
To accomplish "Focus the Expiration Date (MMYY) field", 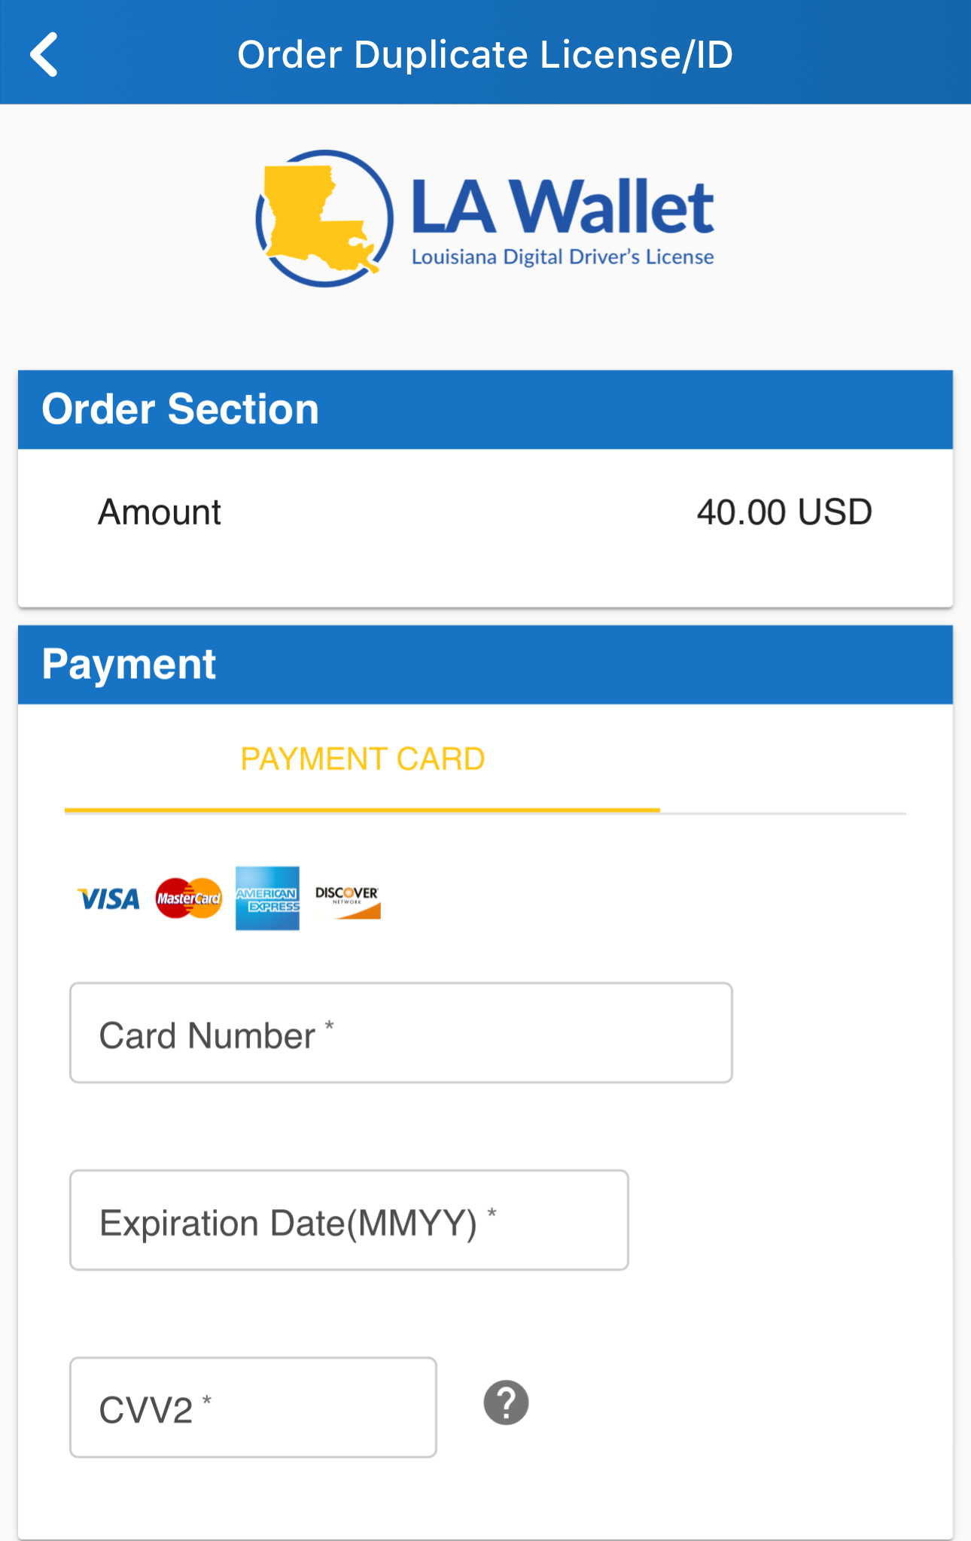I will pos(349,1220).
